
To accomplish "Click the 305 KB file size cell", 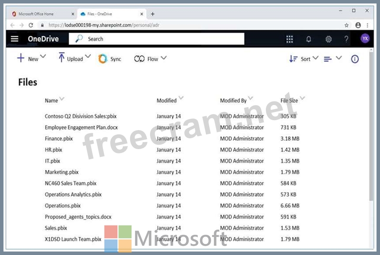I will [288, 116].
